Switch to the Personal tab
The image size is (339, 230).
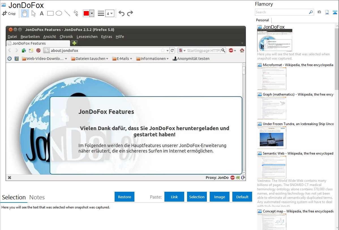(263, 20)
